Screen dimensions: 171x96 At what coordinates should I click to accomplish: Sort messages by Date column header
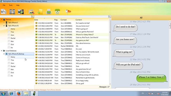click(36, 20)
